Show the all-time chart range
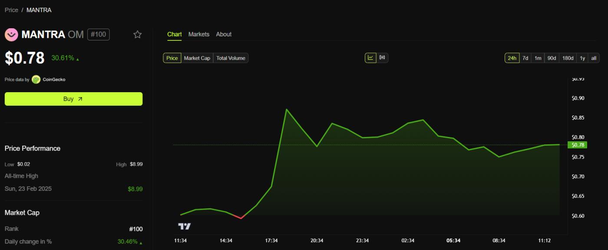Screen dimensions: 608x250 coord(594,58)
